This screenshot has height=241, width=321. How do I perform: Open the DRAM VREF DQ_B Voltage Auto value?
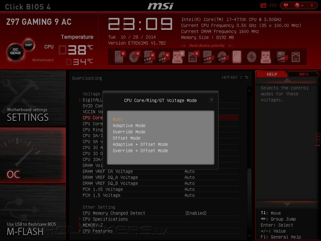tap(190, 183)
